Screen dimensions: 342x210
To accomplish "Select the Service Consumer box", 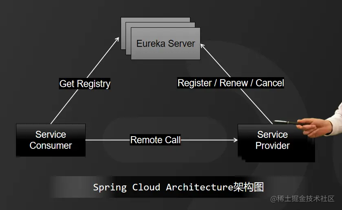I will [51, 140].
